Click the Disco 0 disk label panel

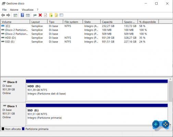[x=13, y=90]
